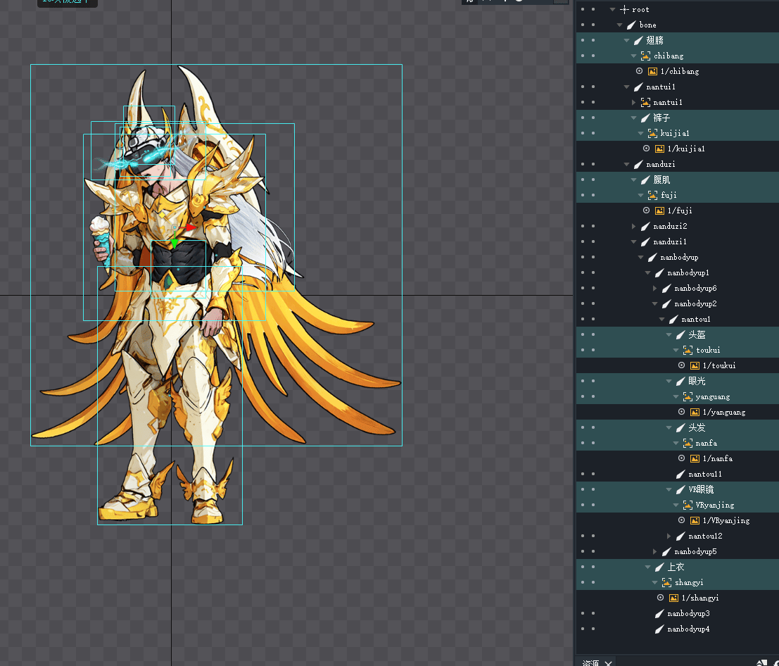779x666 pixels.
Task: Select the yanguang slot in tree
Action: click(712, 396)
